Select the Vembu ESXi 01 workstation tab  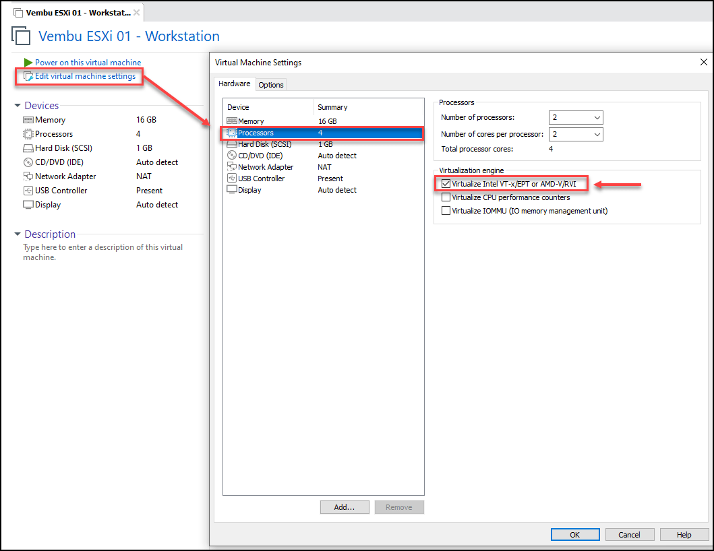[x=78, y=13]
